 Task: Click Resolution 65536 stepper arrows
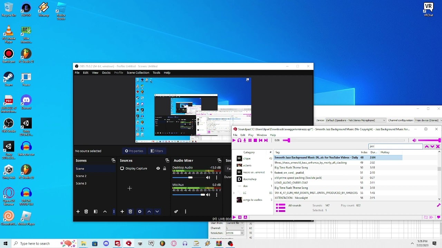242,233
